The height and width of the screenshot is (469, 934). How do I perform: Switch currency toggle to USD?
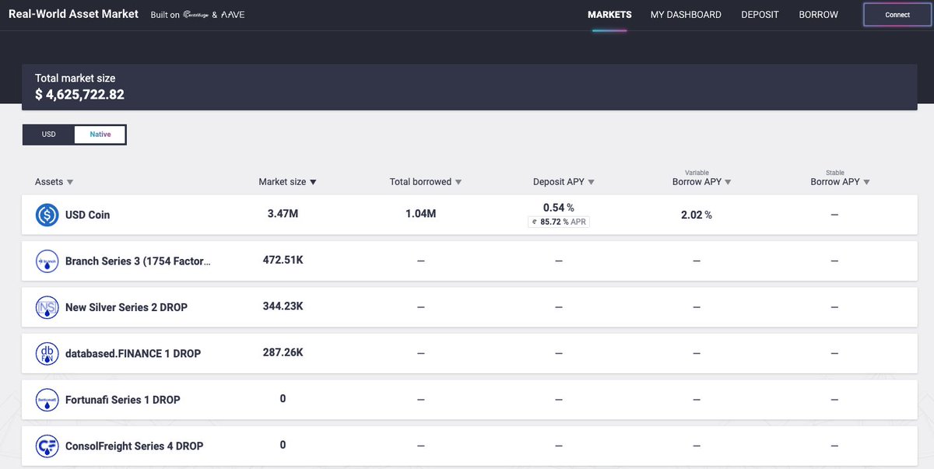pyautogui.click(x=49, y=135)
